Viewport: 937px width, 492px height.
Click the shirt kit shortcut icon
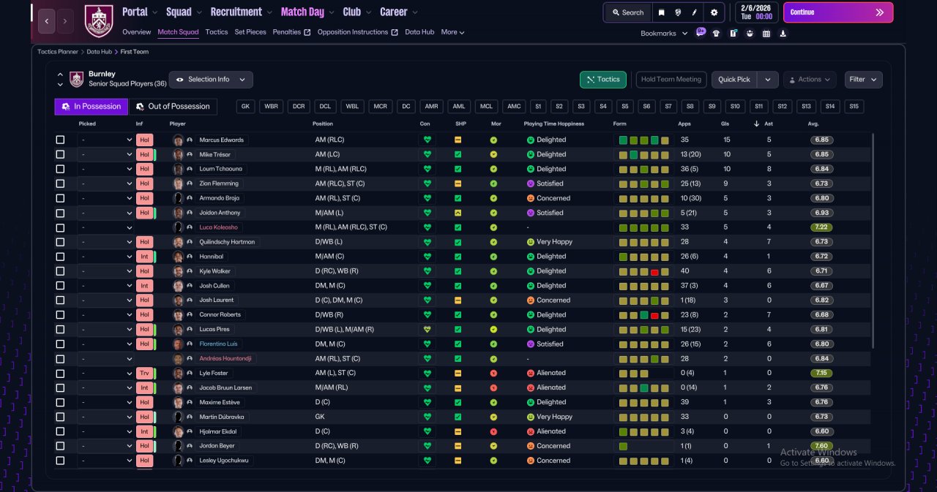(x=716, y=33)
